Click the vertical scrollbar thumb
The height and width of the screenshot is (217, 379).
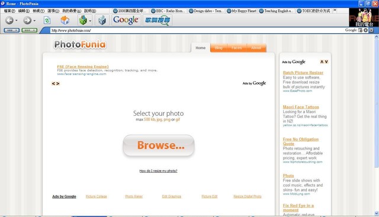[x=377, y=103]
